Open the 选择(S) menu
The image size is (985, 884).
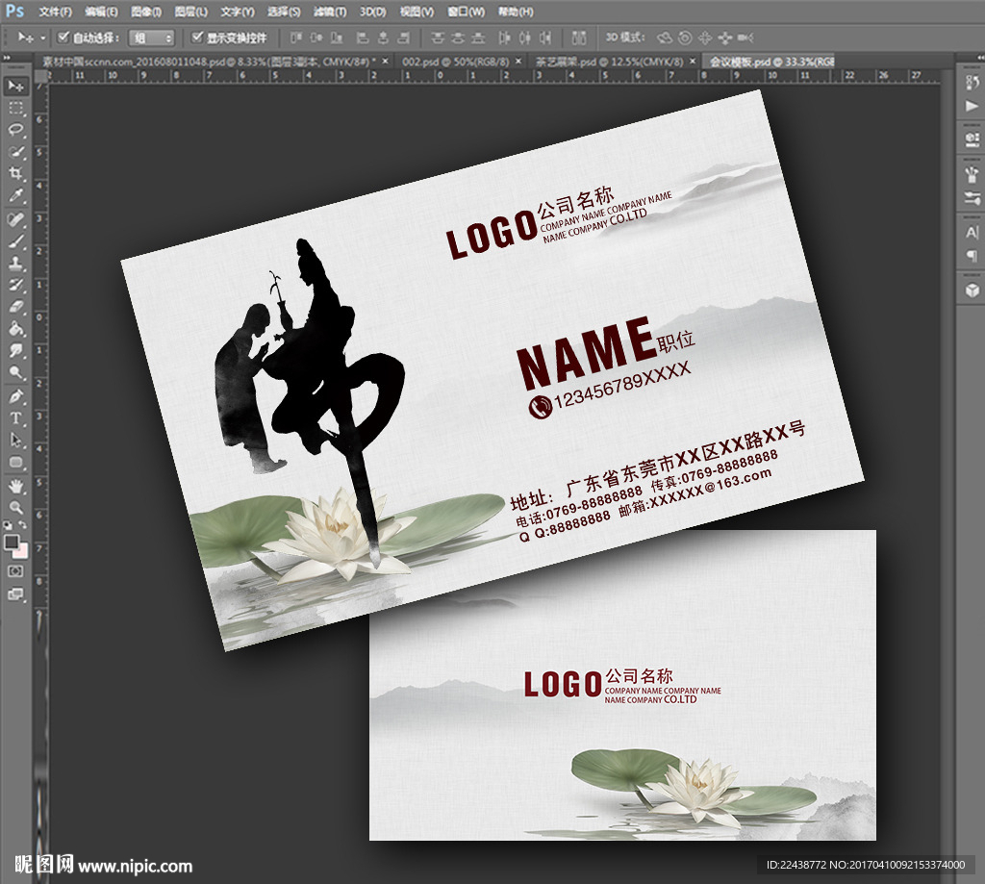[x=284, y=12]
